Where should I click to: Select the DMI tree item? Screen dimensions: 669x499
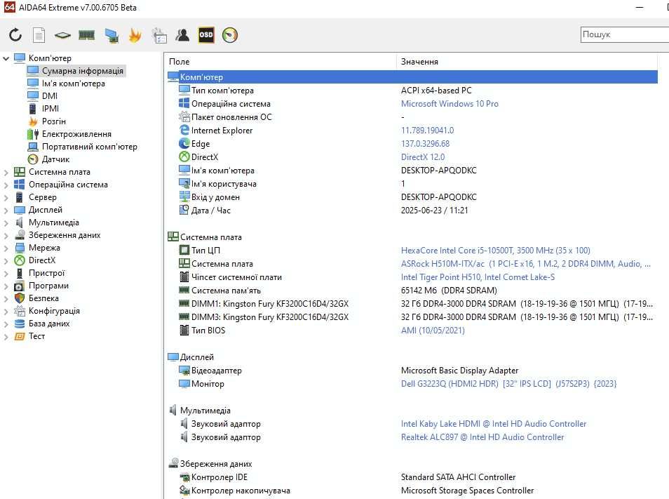pos(50,96)
